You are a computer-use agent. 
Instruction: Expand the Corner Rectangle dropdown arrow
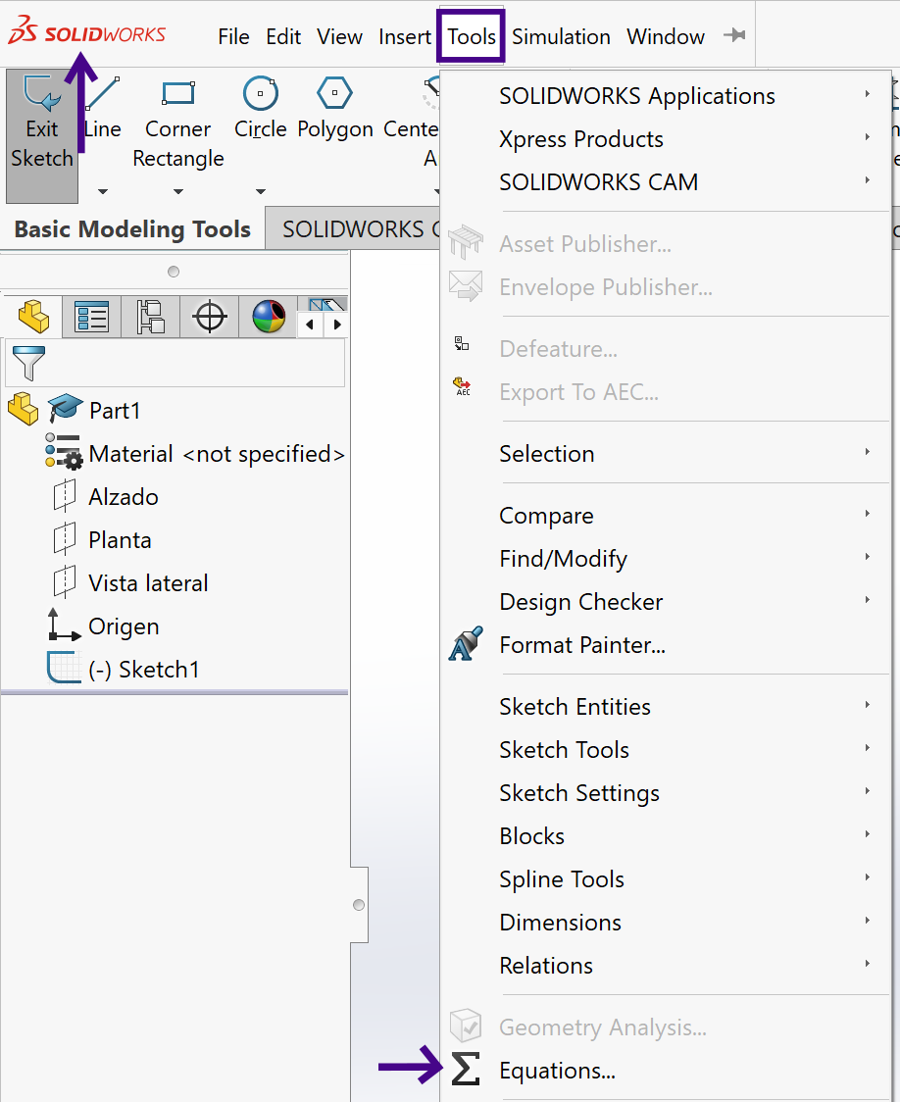click(x=178, y=191)
